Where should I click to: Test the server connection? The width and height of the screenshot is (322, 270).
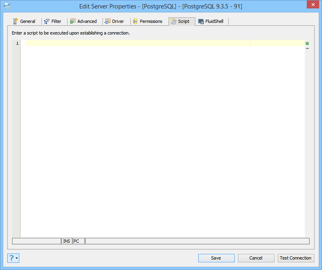pyautogui.click(x=296, y=258)
